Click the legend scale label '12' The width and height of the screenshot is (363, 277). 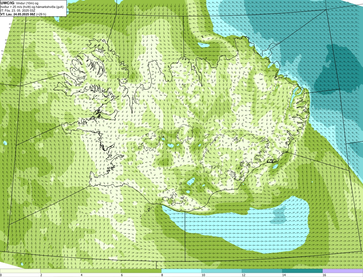[244, 275]
